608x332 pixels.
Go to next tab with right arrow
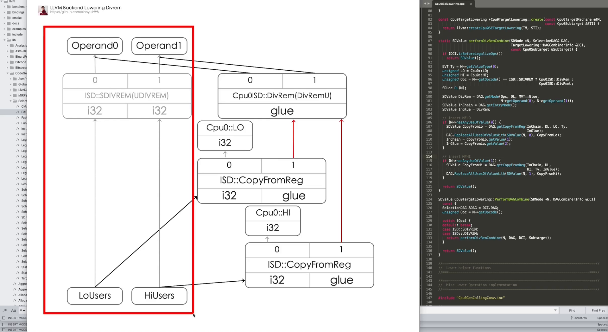[428, 4]
